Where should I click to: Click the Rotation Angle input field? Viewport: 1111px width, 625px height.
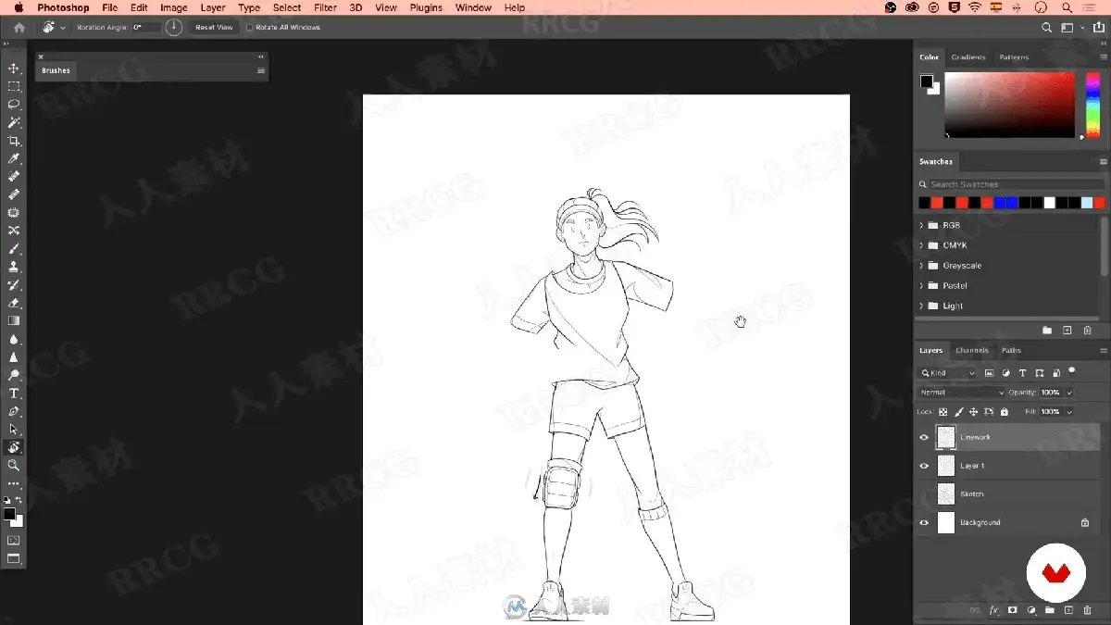coord(145,28)
